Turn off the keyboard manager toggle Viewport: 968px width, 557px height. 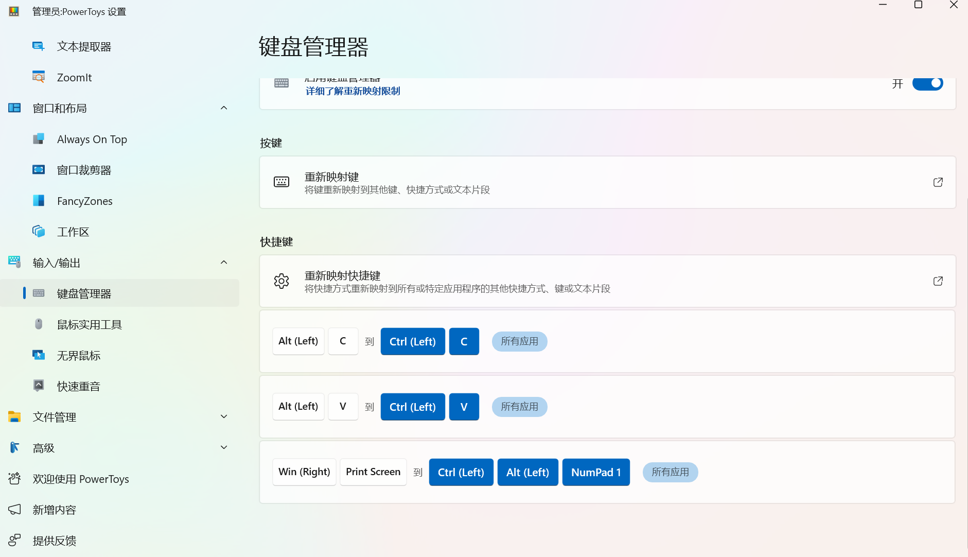coord(927,83)
